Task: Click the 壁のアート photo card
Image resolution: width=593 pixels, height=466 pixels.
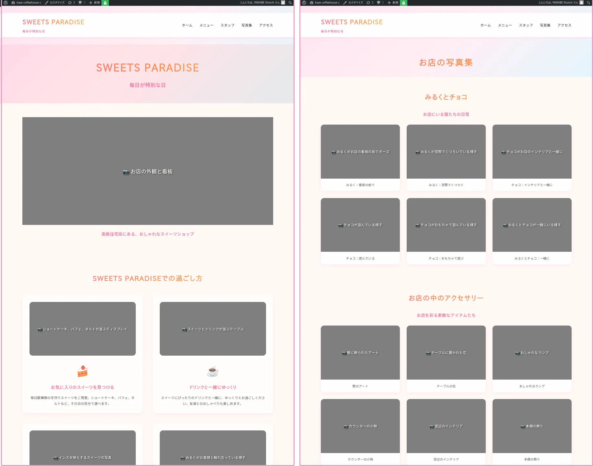Action: (360, 353)
